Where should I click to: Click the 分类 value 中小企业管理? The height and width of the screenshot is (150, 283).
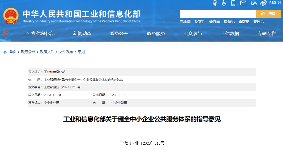click(118, 103)
